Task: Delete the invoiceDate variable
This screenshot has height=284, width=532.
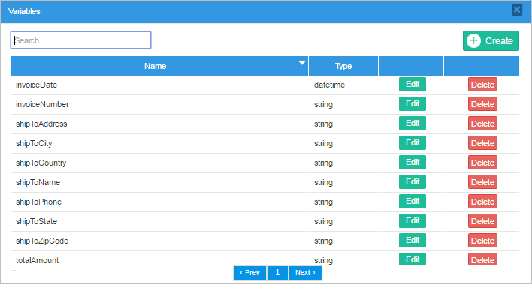Action: [x=482, y=85]
